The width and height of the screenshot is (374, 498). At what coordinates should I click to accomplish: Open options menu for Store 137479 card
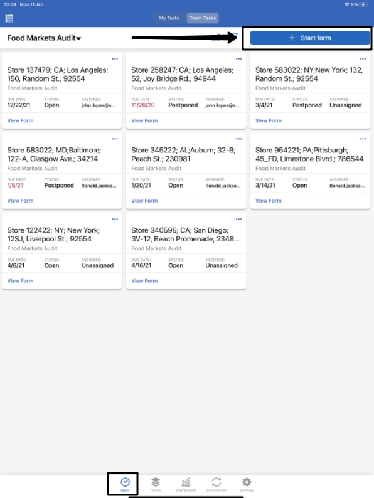115,59
